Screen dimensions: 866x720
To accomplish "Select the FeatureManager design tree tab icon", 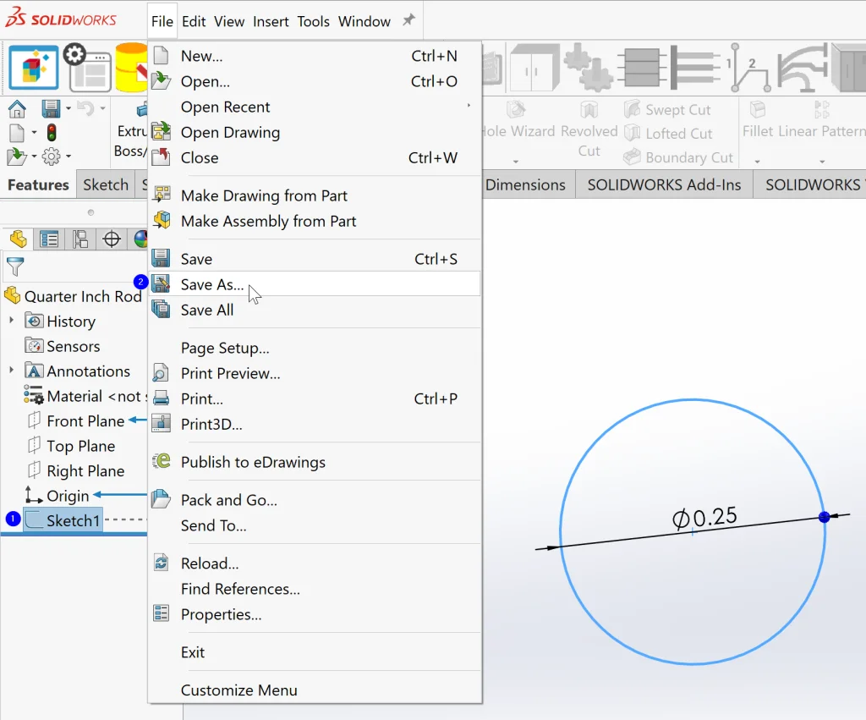I will [x=19, y=239].
